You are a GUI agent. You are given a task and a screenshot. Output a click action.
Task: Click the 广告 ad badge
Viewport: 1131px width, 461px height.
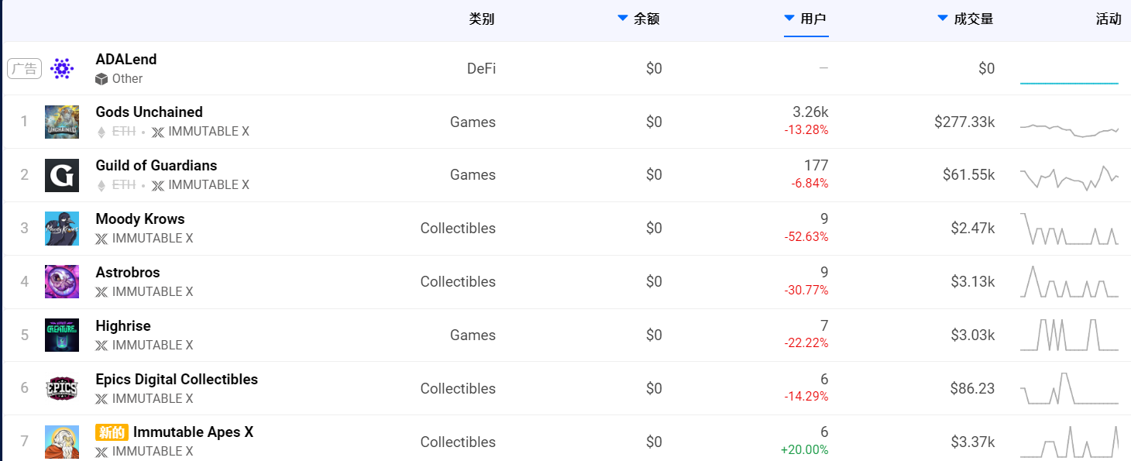pos(24,69)
